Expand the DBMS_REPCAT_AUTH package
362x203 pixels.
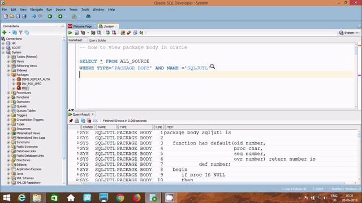[14, 79]
